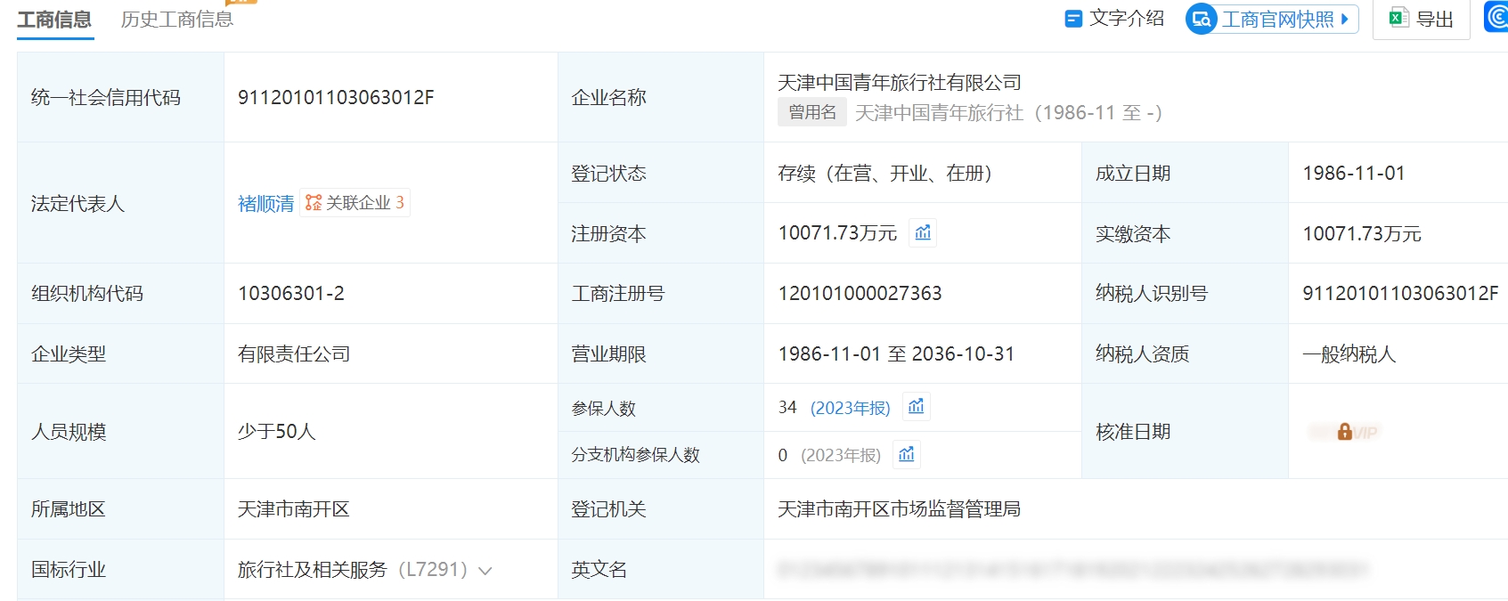1508x601 pixels.
Task: Select registration number 120101000027363
Action: coord(860,294)
